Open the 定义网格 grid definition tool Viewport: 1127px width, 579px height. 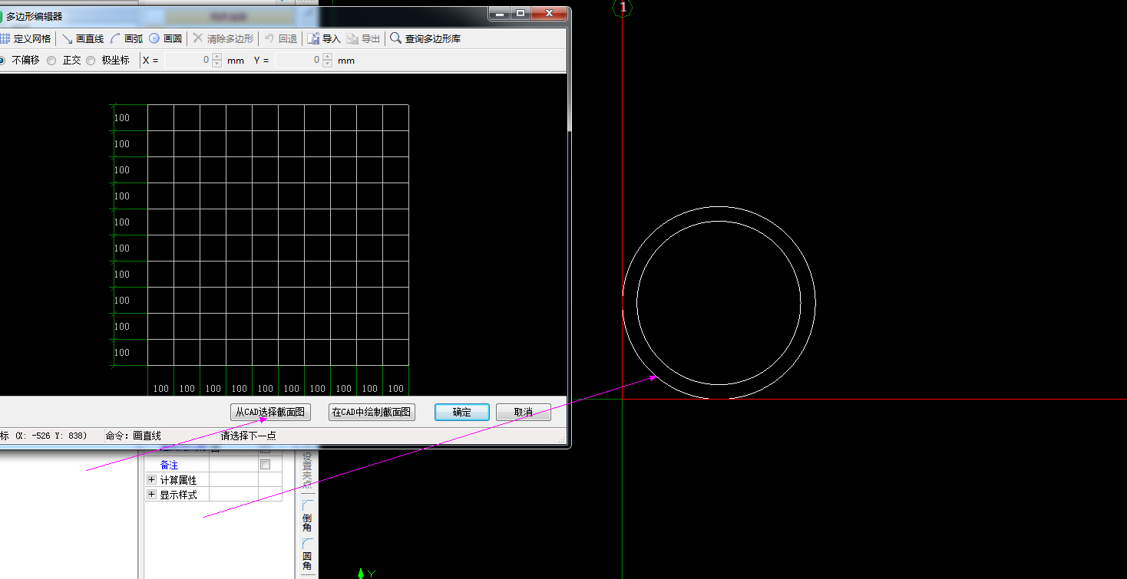(x=26, y=38)
